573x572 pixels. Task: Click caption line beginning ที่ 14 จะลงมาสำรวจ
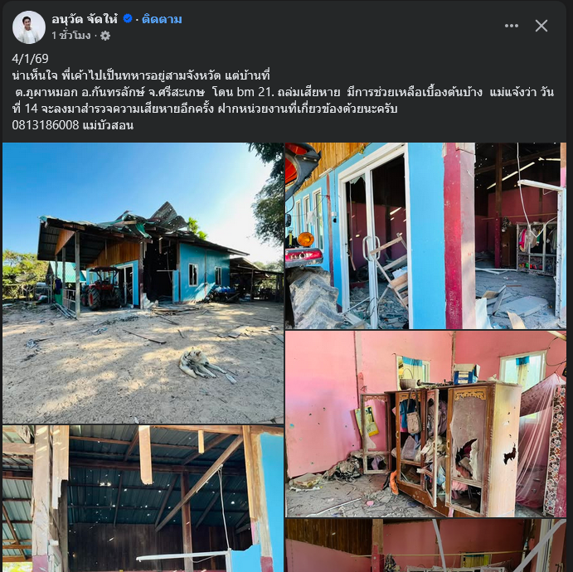(205, 109)
